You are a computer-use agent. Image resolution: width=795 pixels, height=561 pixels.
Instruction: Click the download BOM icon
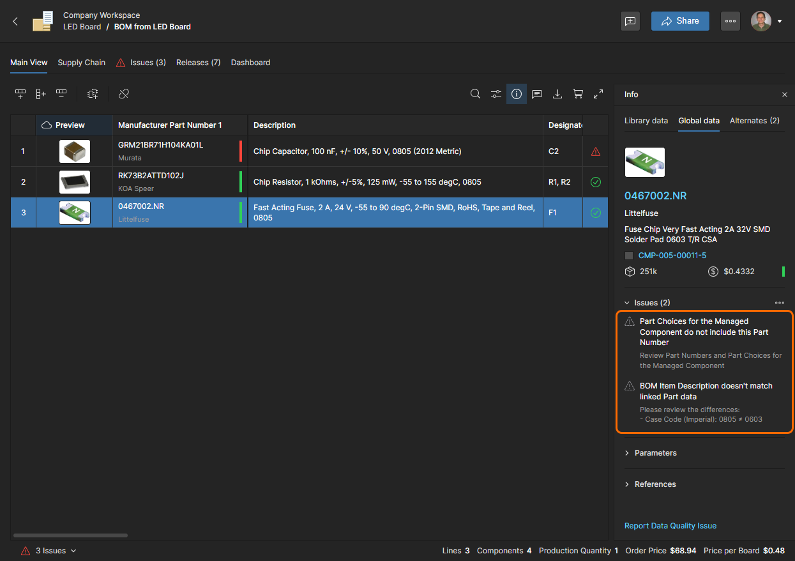tap(557, 94)
